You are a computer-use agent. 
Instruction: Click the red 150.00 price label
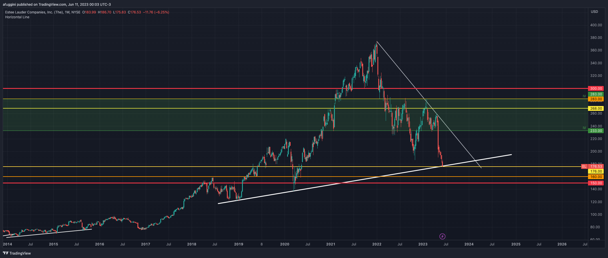click(596, 183)
